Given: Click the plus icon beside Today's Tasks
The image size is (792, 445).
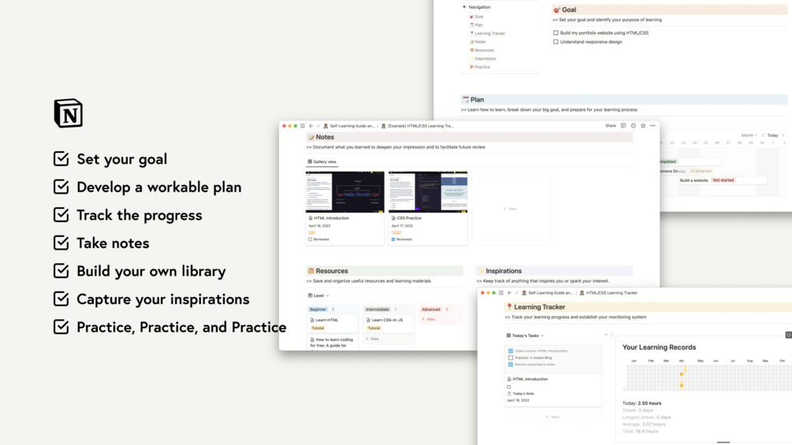Looking at the screenshot, I should [606, 335].
